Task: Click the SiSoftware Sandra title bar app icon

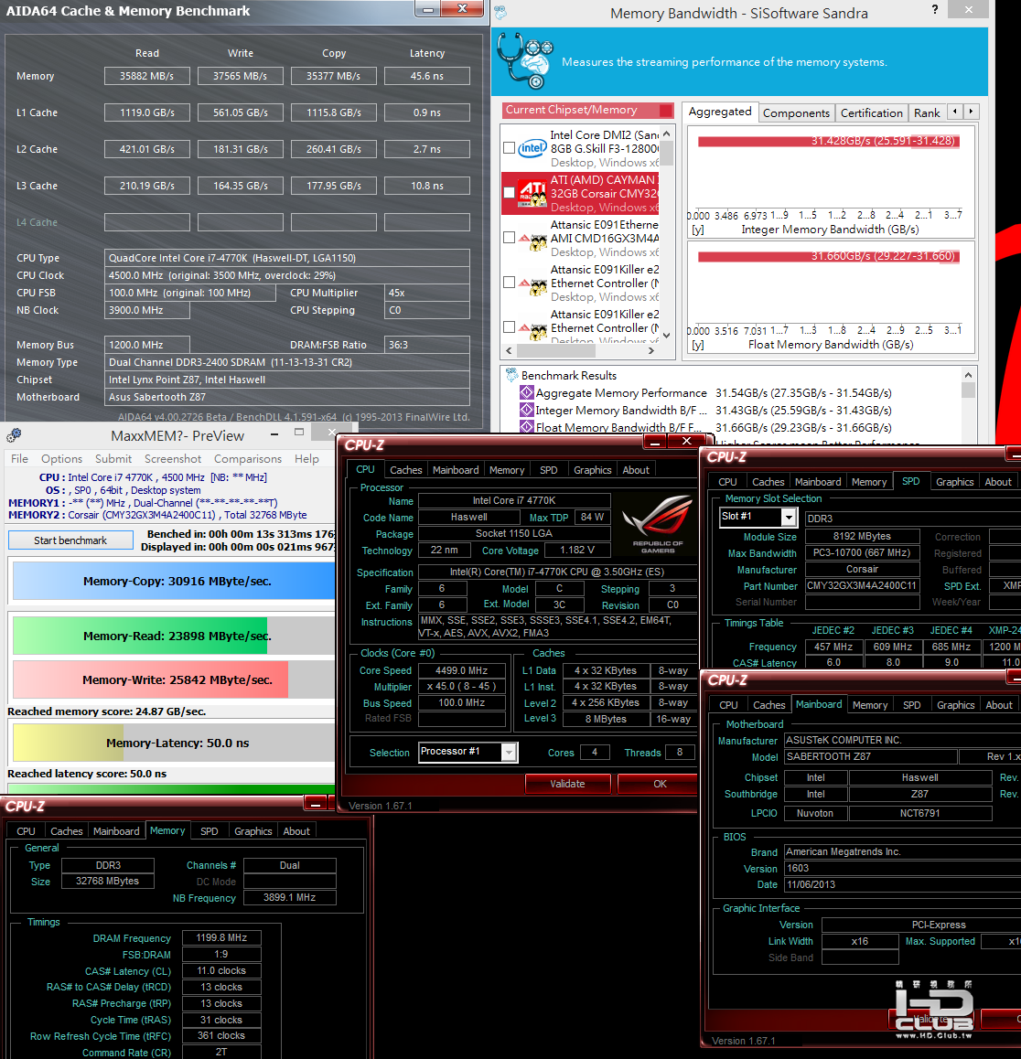Action: tap(500, 12)
